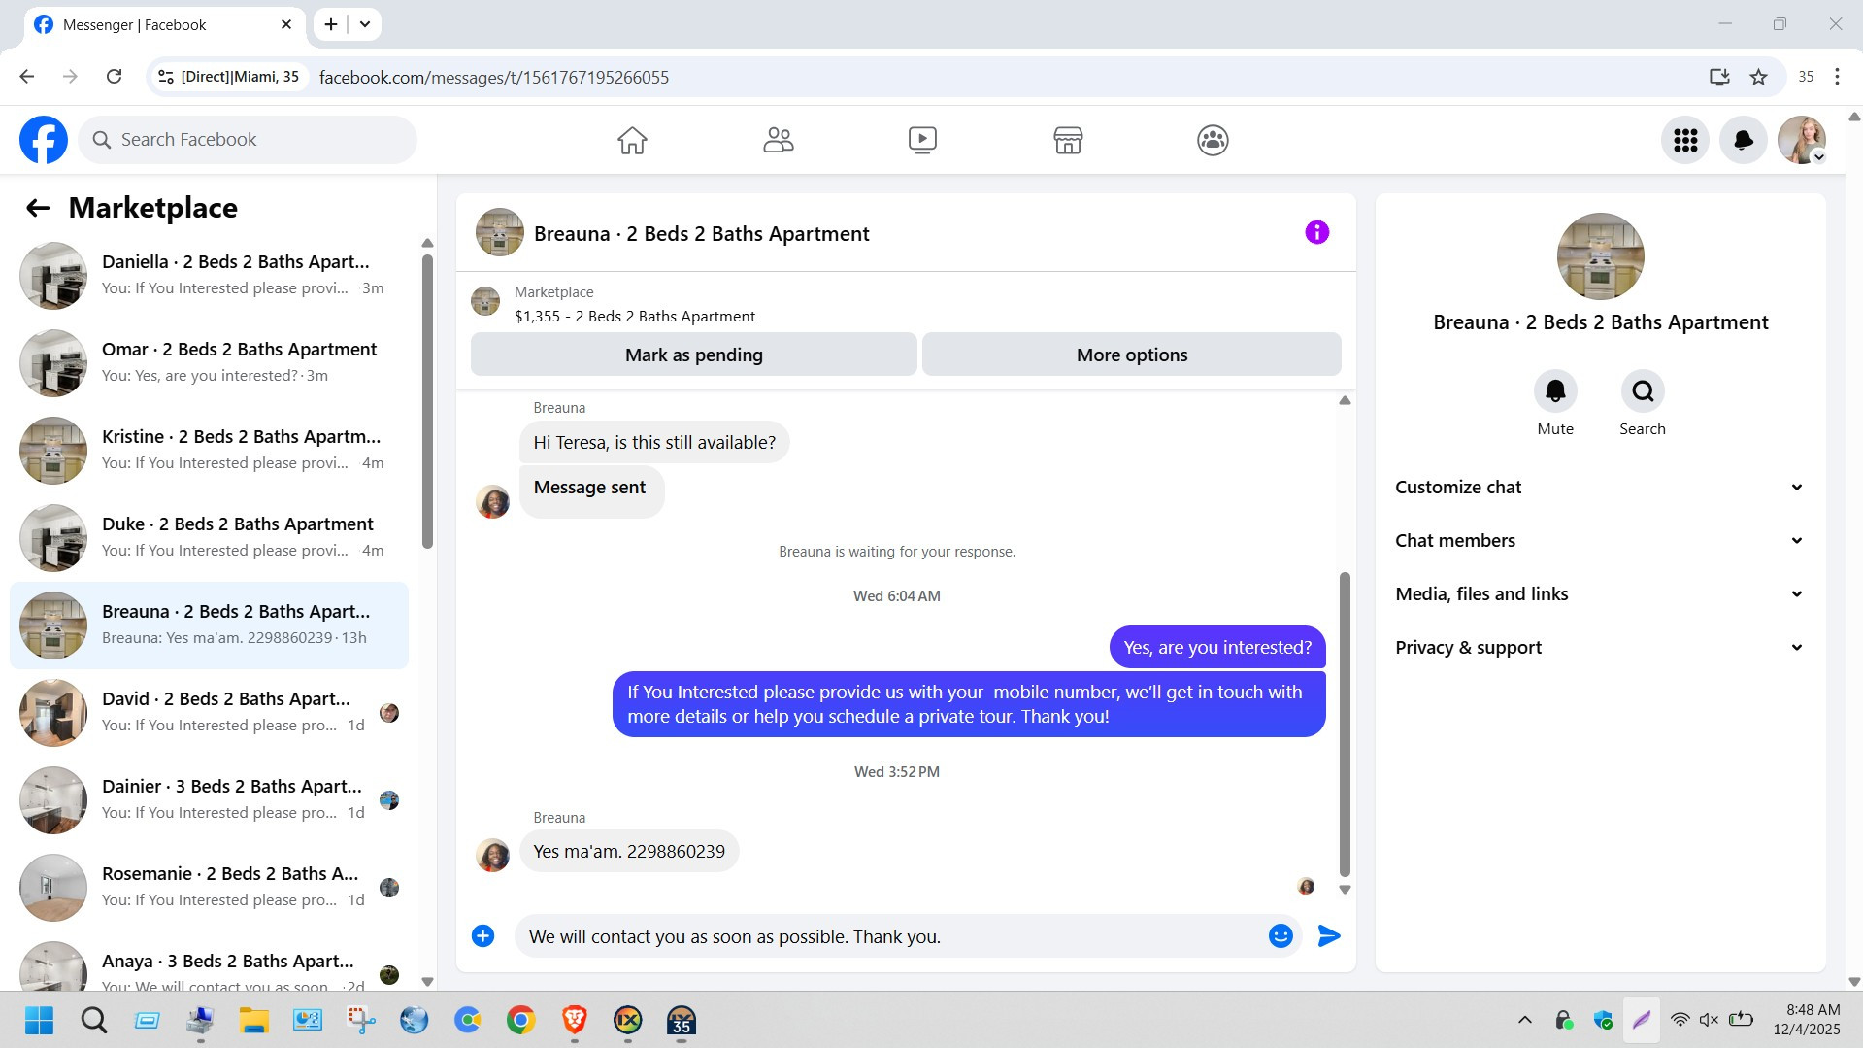Open Google Chrome from taskbar

tap(521, 1020)
